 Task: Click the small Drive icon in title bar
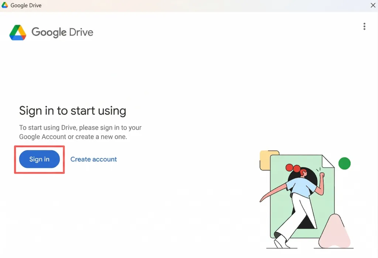[5, 5]
